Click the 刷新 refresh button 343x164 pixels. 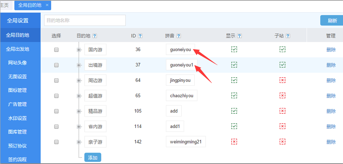pos(332,21)
